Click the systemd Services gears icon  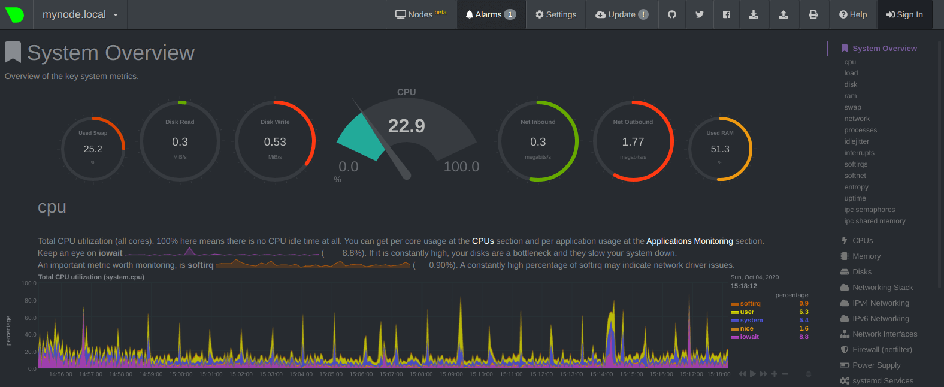[845, 380]
